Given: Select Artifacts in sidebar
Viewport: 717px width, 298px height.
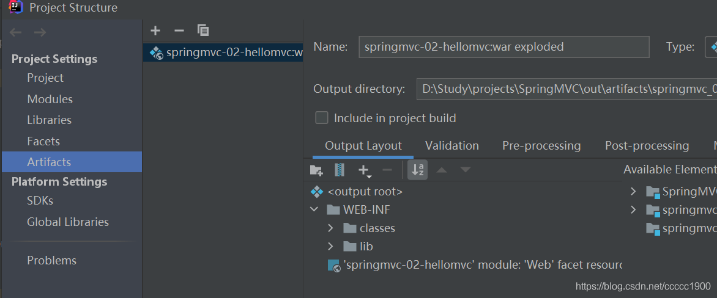Looking at the screenshot, I should [x=72, y=162].
